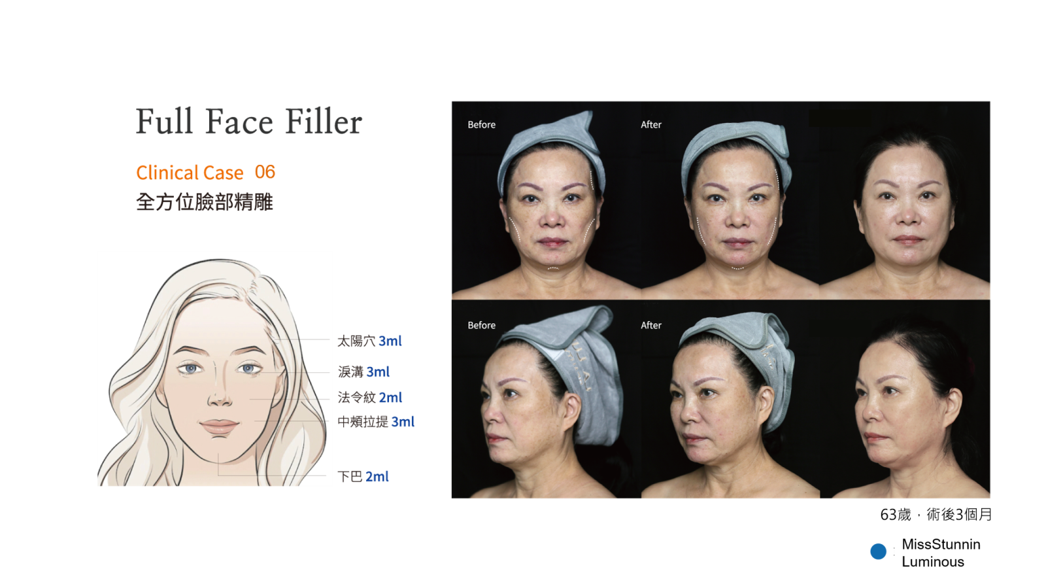Click the Full Face Filler title
This screenshot has width=1046, height=588.
coord(248,122)
